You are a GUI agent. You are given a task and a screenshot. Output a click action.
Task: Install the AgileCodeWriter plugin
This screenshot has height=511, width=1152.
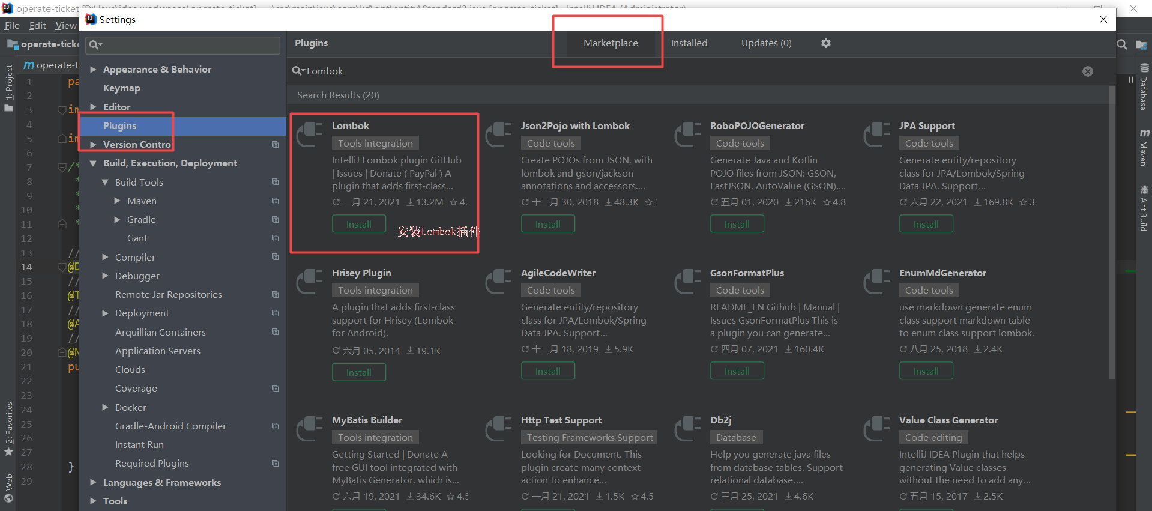point(548,371)
